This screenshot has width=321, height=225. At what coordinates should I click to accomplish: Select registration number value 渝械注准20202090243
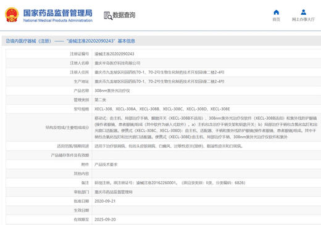(x=114, y=54)
